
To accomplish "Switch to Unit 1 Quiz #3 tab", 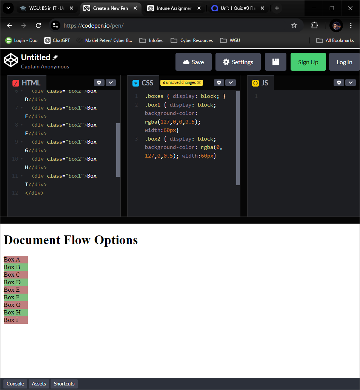I will coord(238,8).
